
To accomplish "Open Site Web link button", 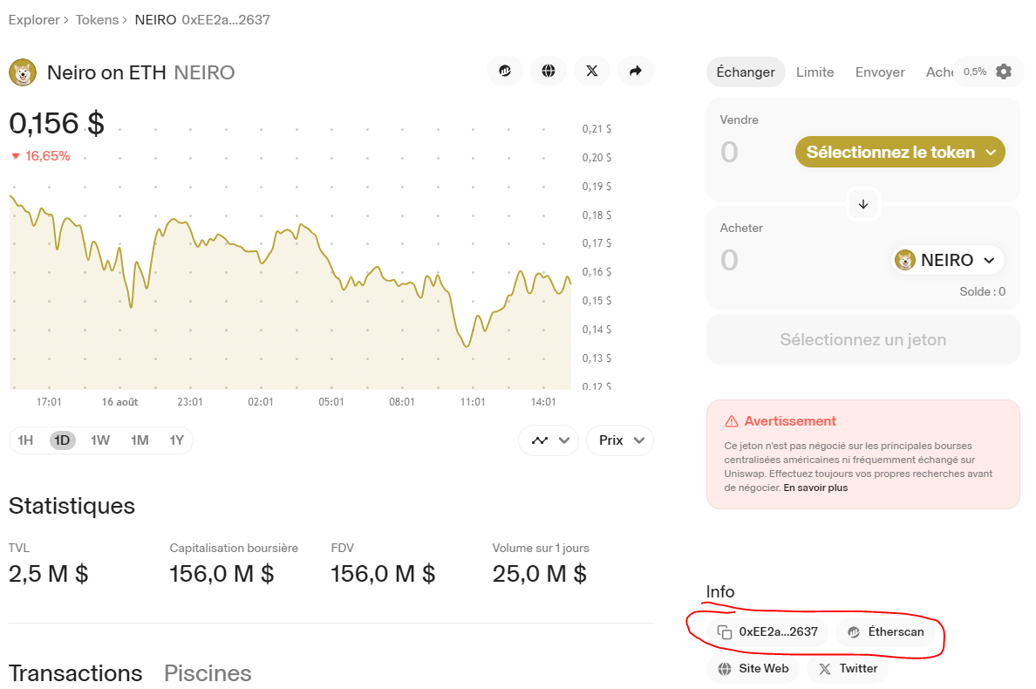I will coord(753,669).
